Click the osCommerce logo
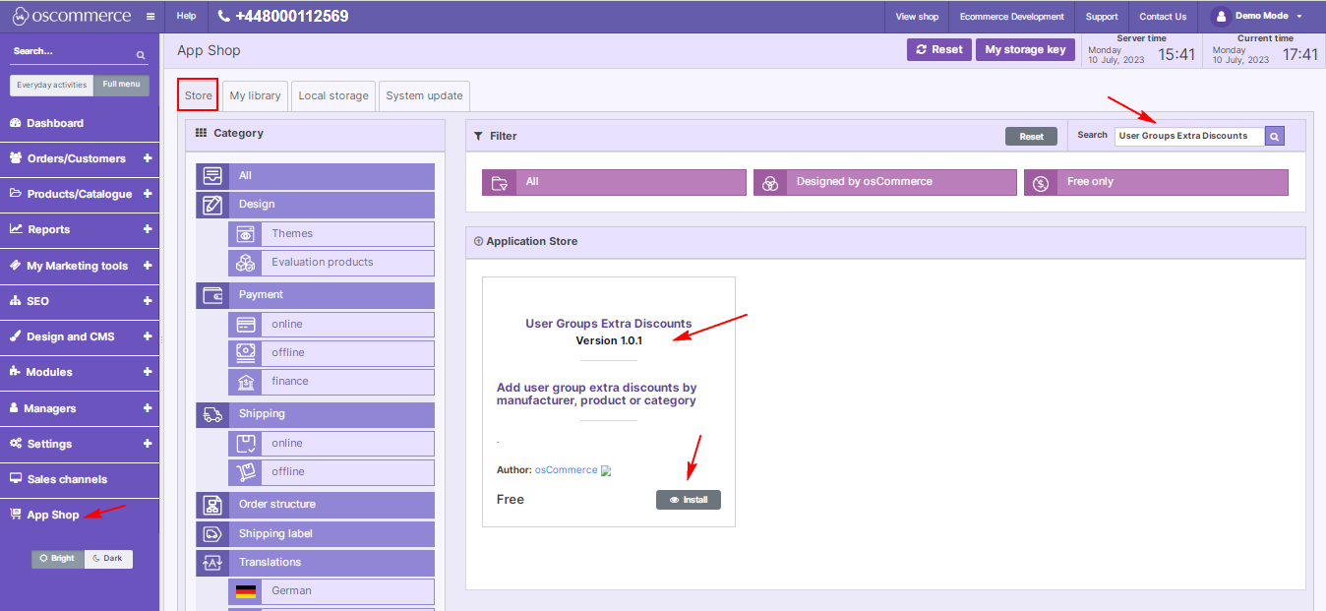This screenshot has width=1326, height=611. pyautogui.click(x=71, y=16)
